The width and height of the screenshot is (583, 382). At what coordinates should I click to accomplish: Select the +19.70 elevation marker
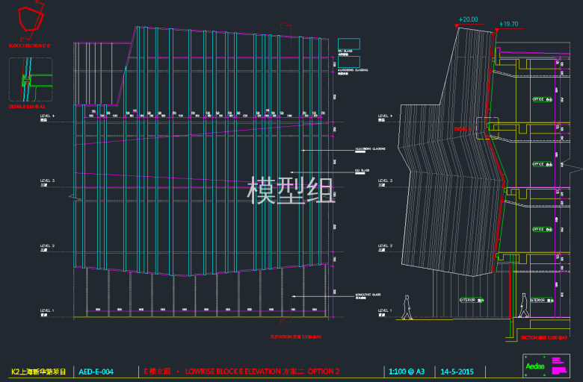point(508,24)
